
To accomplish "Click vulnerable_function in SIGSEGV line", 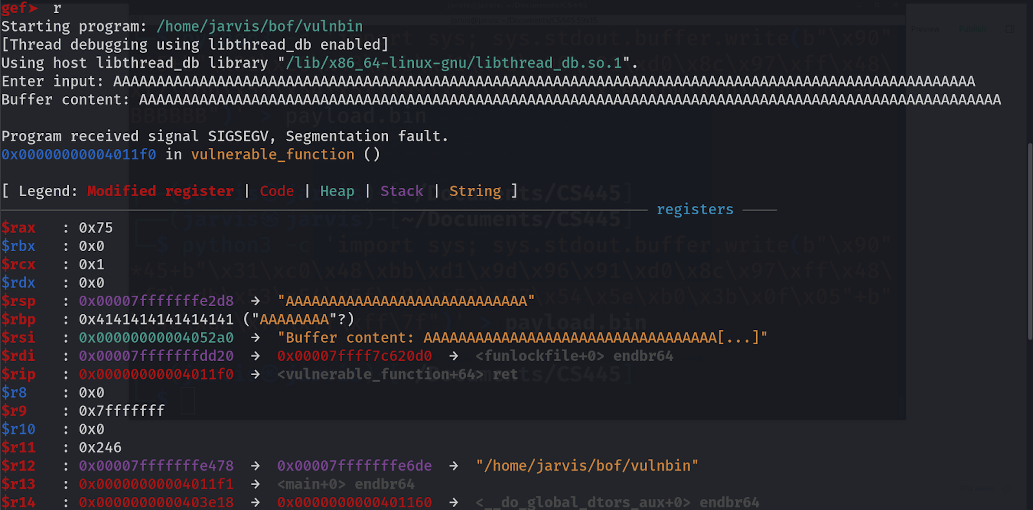I will click(272, 155).
